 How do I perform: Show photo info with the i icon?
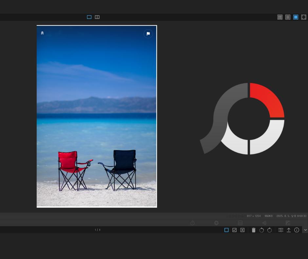click(297, 230)
